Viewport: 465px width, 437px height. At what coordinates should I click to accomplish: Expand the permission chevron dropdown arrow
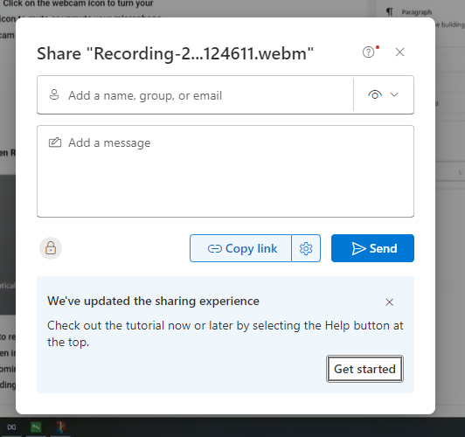point(394,94)
